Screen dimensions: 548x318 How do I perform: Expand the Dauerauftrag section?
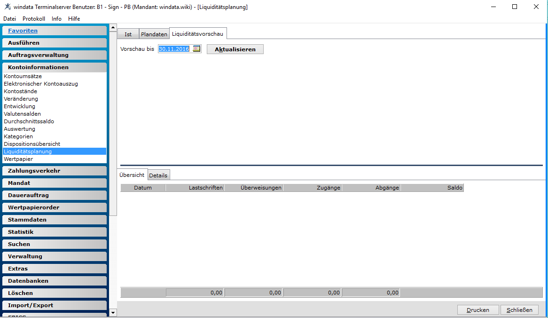55,195
